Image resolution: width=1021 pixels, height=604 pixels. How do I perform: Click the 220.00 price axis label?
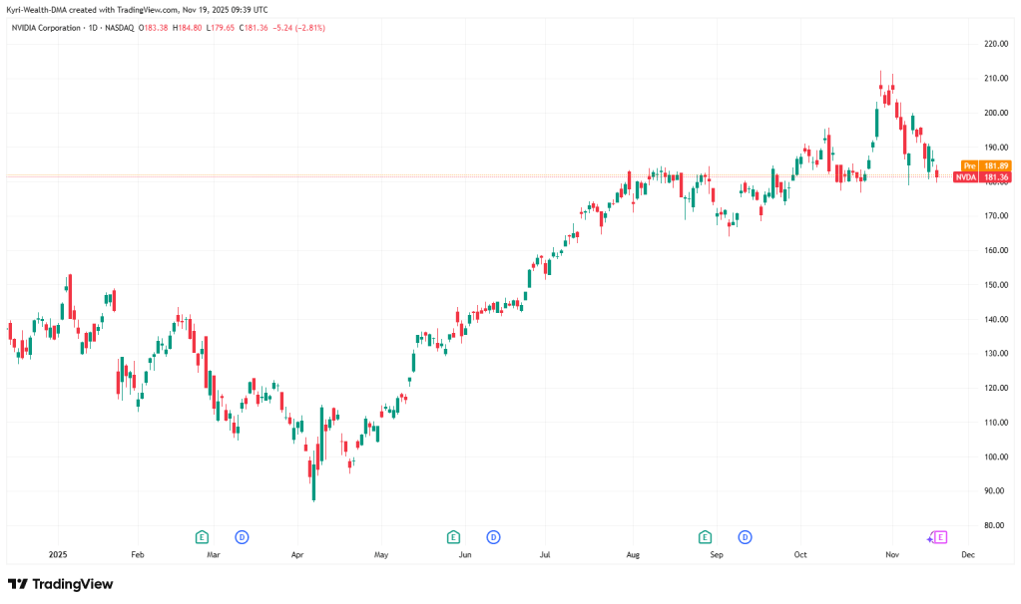[995, 44]
